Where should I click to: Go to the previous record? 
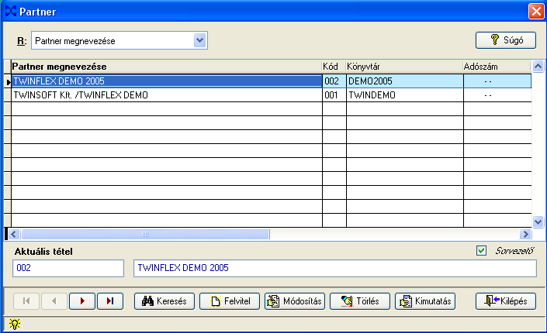(x=54, y=301)
